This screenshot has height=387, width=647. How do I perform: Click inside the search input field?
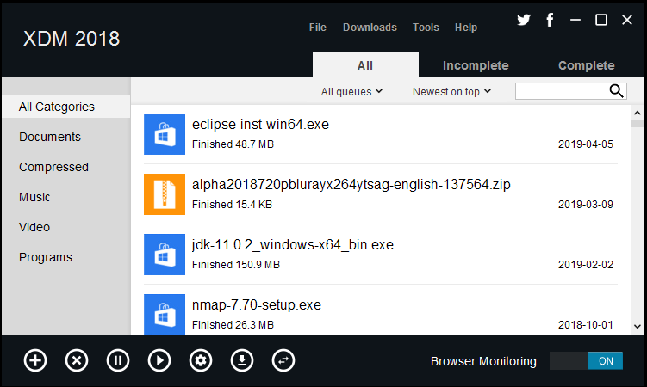562,91
